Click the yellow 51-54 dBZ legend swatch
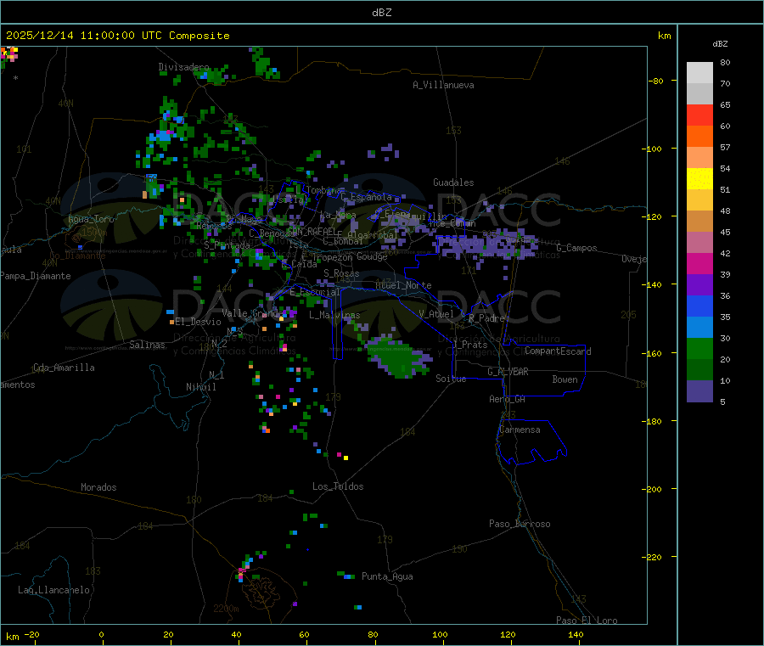This screenshot has width=764, height=646. point(699,179)
